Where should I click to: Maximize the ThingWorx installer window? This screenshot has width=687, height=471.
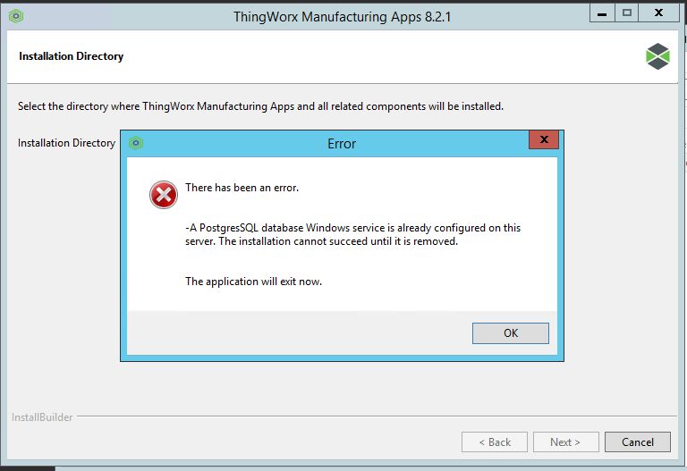pyautogui.click(x=627, y=13)
